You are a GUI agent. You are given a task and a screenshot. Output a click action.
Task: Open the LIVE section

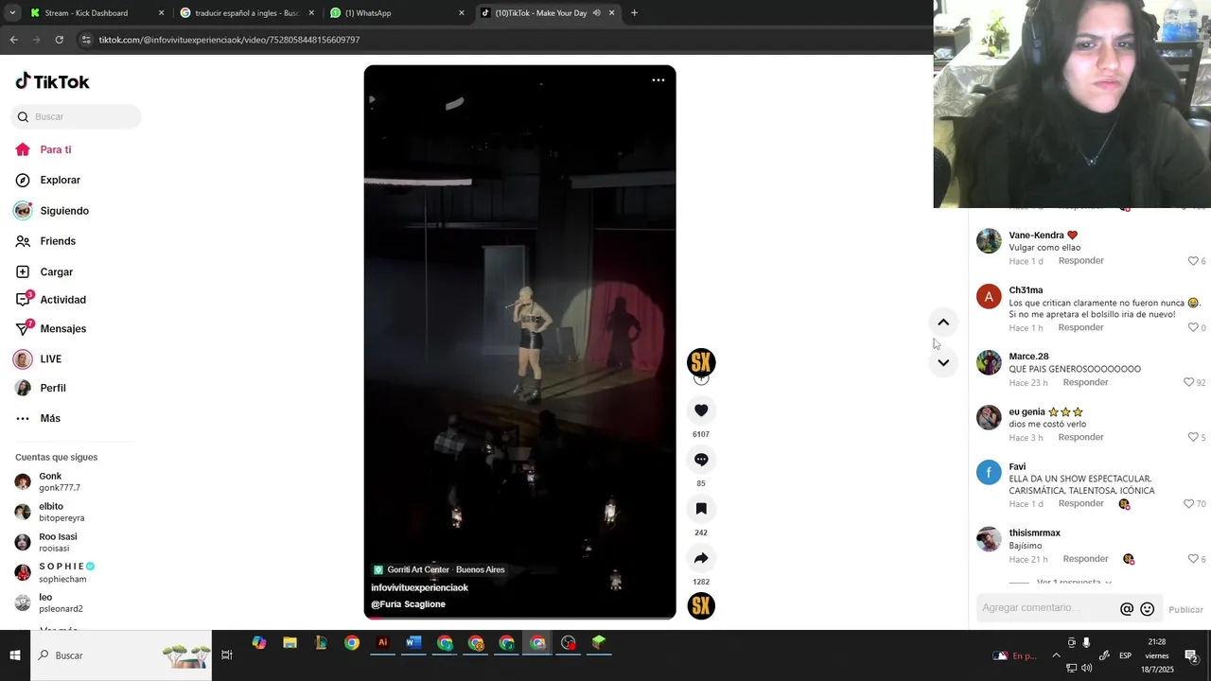[x=50, y=359]
